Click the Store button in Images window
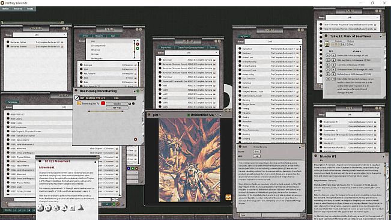Image resolution: width=391 pixels, height=220 pixels. click(213, 47)
